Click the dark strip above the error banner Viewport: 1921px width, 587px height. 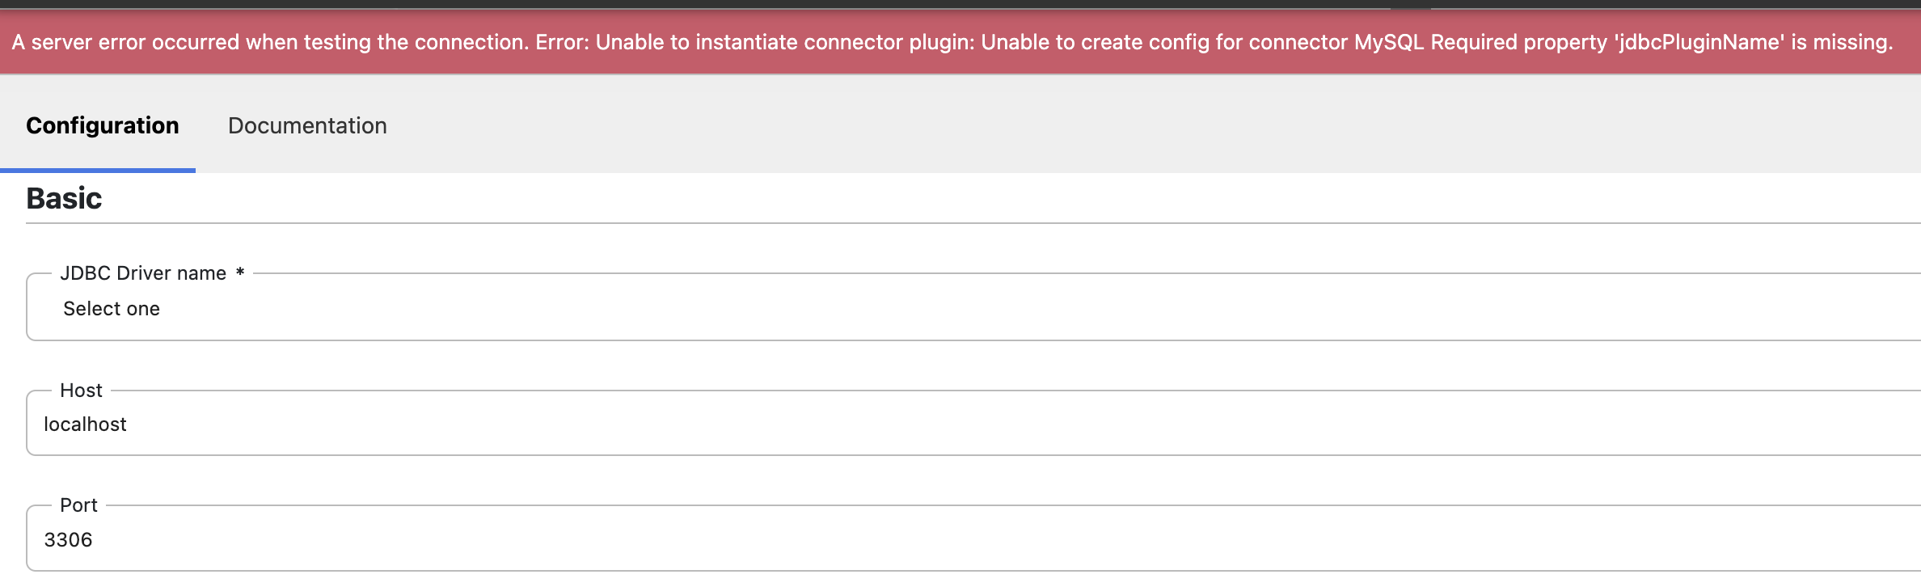coord(960,4)
